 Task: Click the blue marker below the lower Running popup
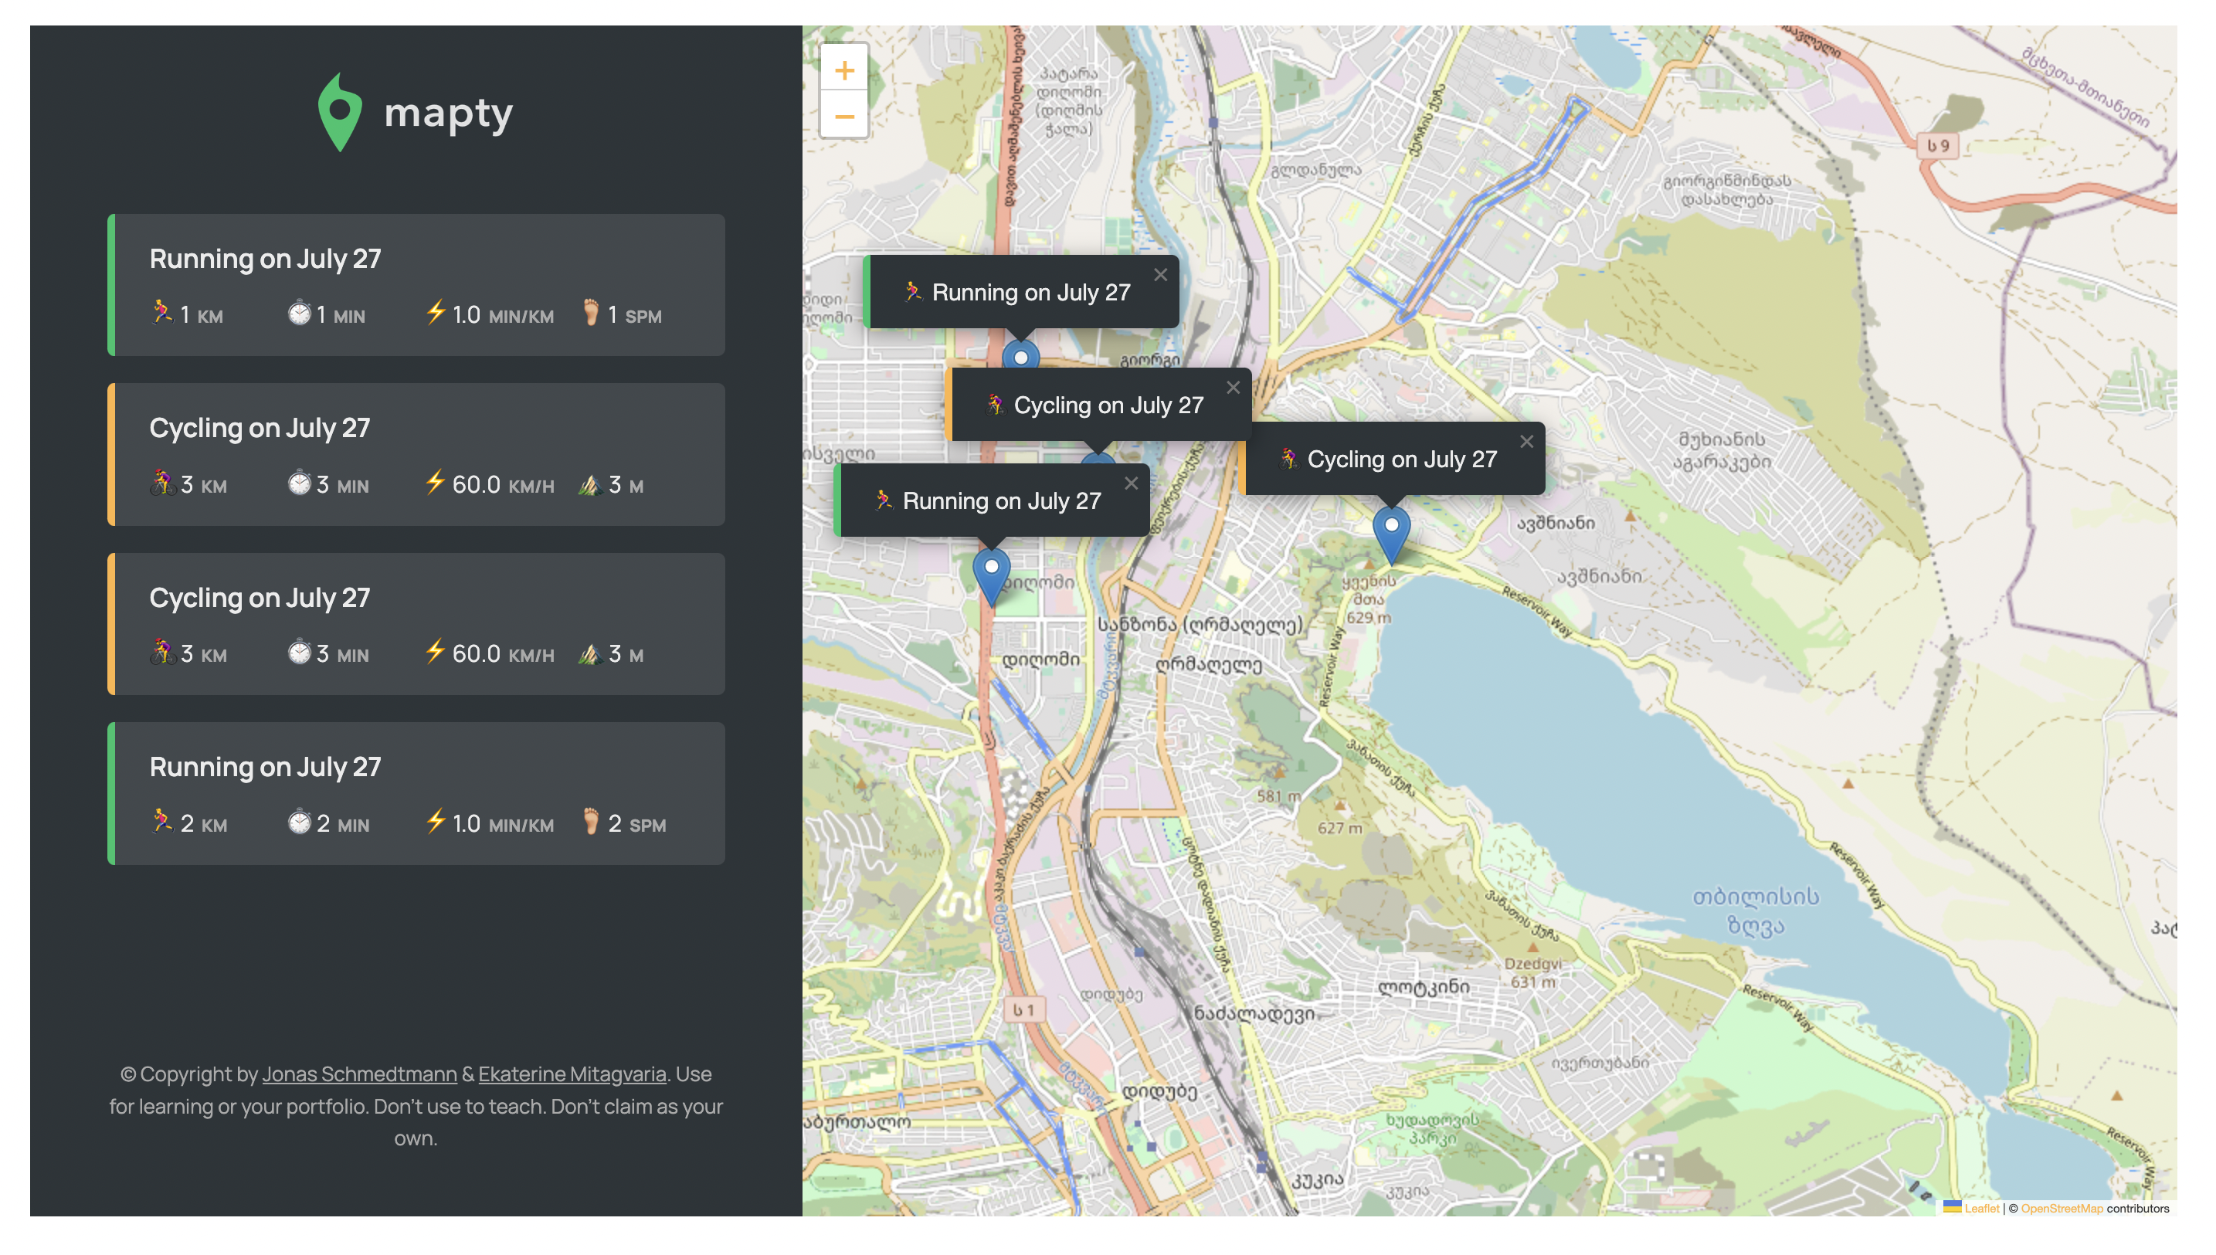(x=991, y=574)
